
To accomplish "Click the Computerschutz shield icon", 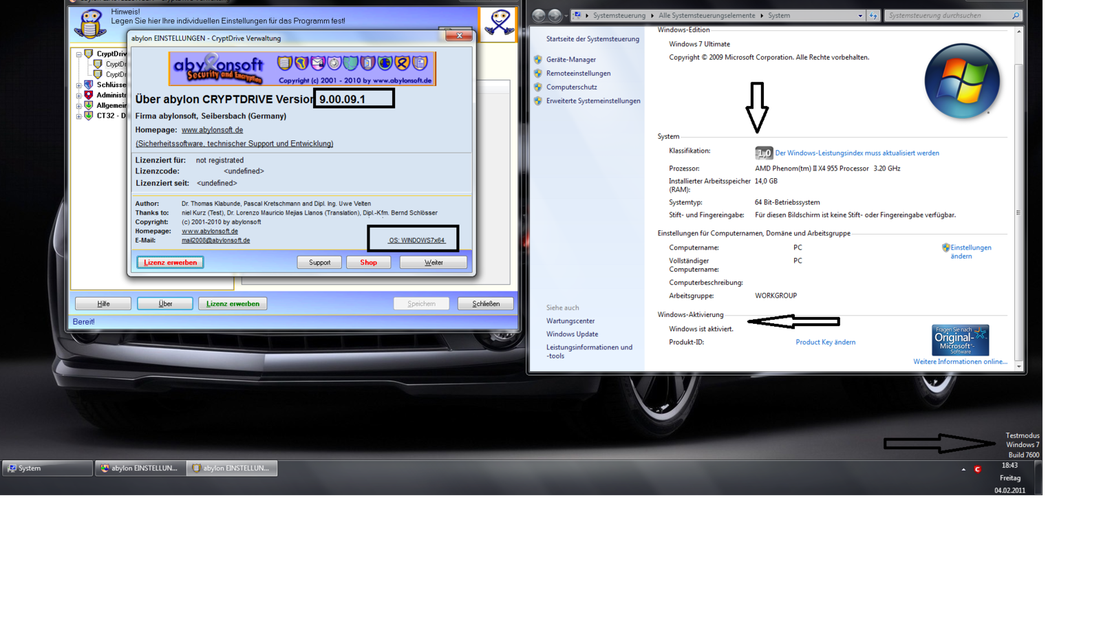I will (538, 87).
